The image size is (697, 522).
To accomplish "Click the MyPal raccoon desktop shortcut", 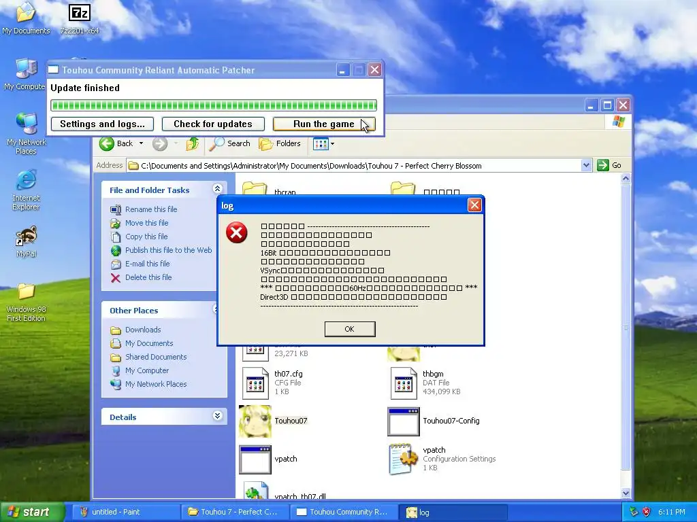I will pyautogui.click(x=26, y=241).
